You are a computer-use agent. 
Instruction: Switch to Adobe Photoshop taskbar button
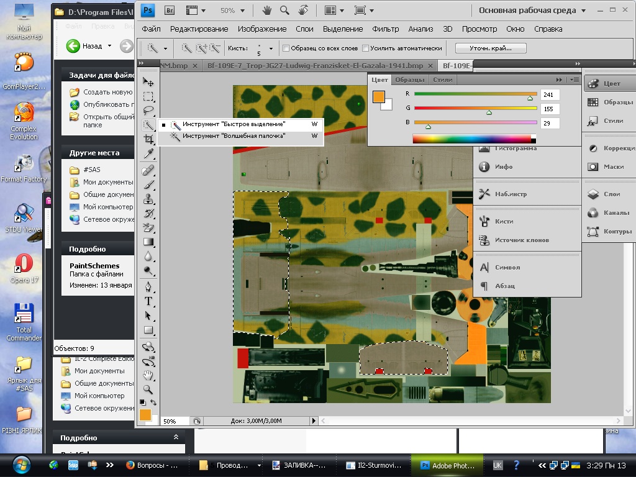447,465
